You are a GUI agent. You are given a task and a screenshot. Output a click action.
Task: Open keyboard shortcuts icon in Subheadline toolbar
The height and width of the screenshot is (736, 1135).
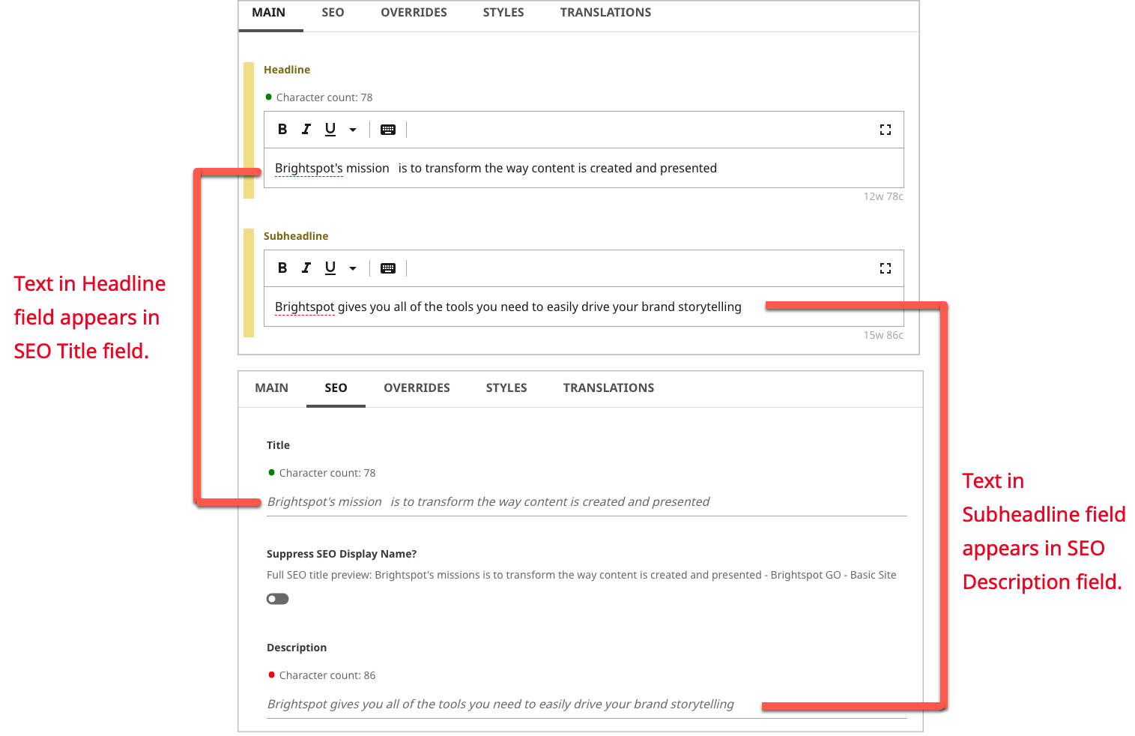388,268
